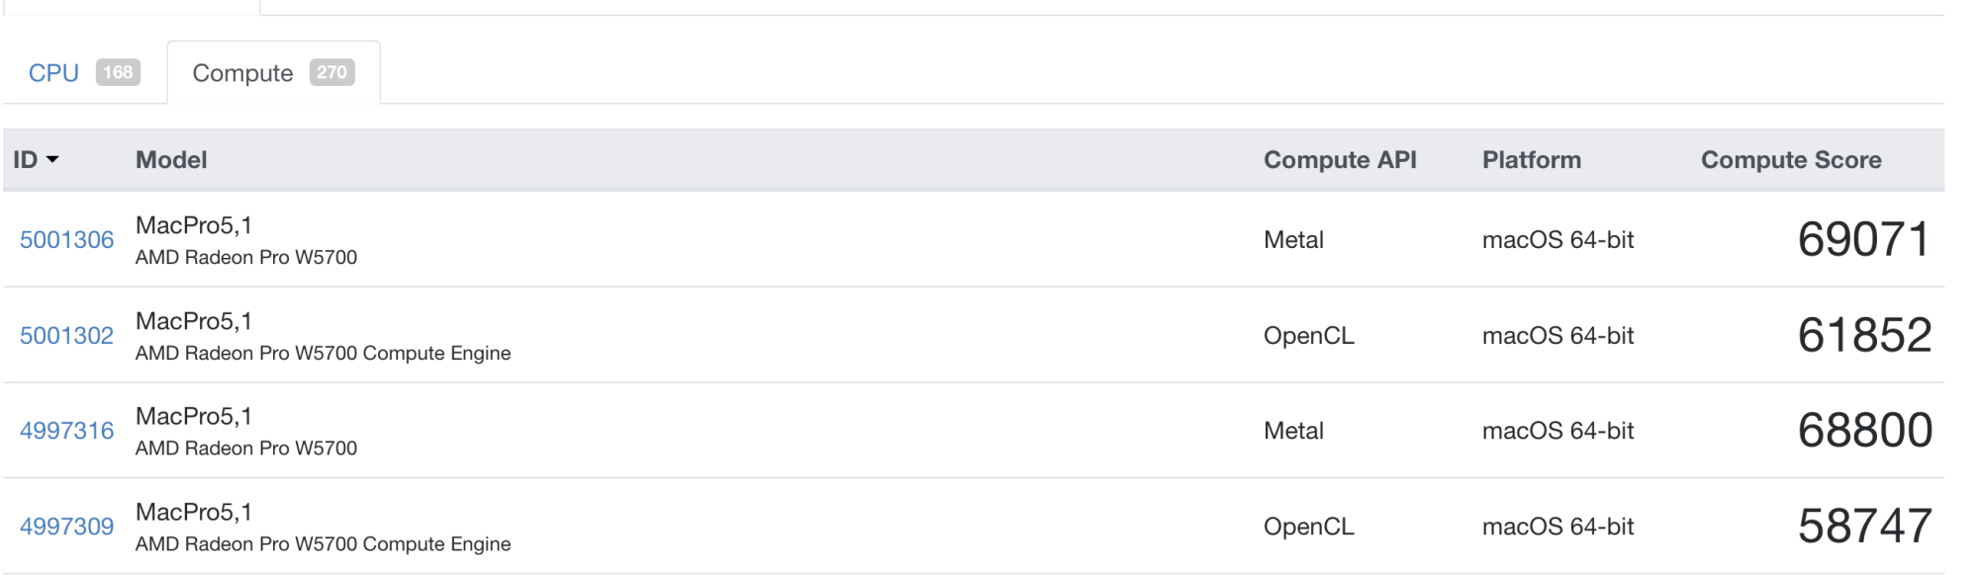Click the Metal API cell for result 5001306
The image size is (1979, 575).
coord(1293,240)
